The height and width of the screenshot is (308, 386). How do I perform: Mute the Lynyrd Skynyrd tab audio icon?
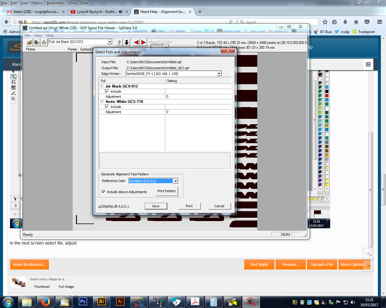121,12
